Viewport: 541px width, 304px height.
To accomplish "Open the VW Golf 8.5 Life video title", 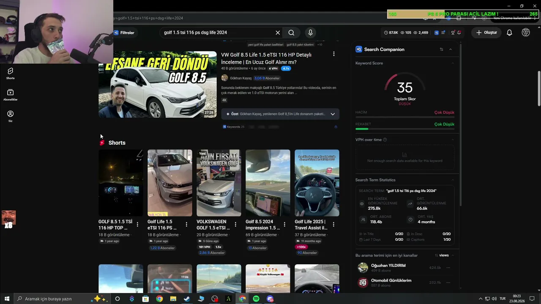I will (x=266, y=58).
